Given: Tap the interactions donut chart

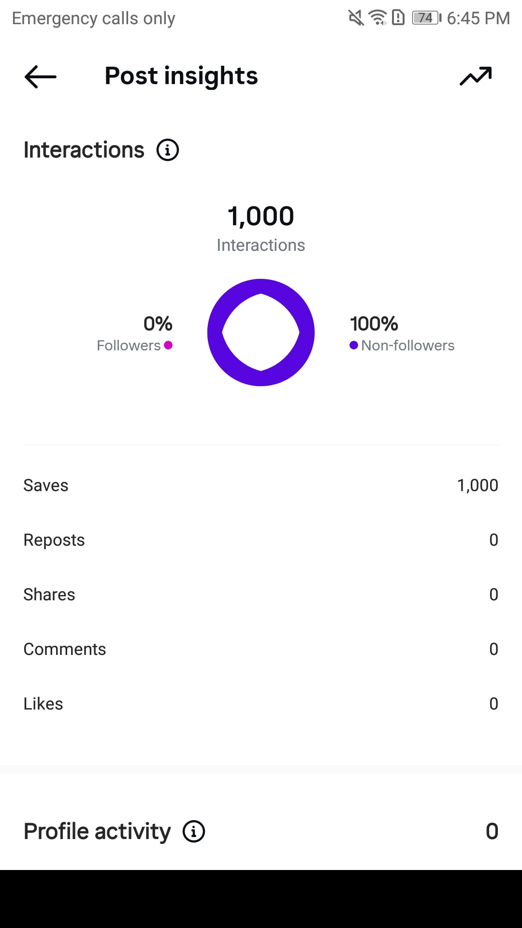Looking at the screenshot, I should point(261,333).
